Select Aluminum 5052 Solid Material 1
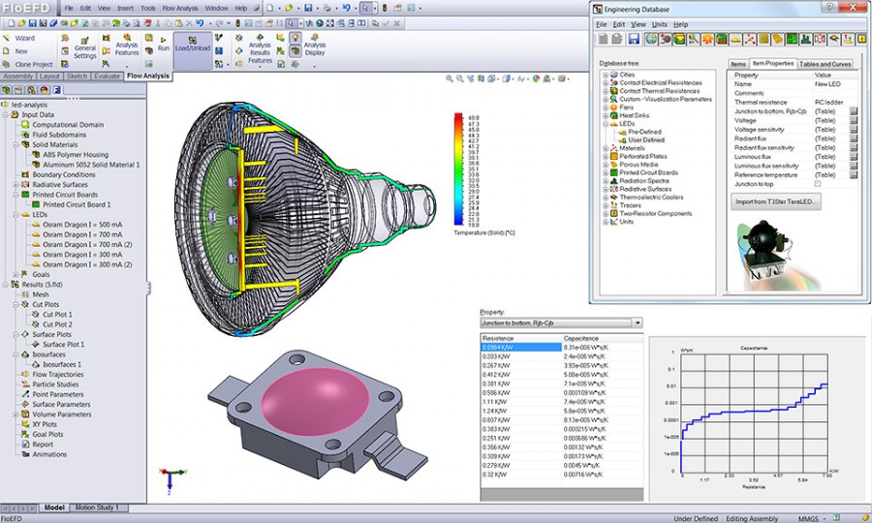This screenshot has width=872, height=523. click(91, 165)
